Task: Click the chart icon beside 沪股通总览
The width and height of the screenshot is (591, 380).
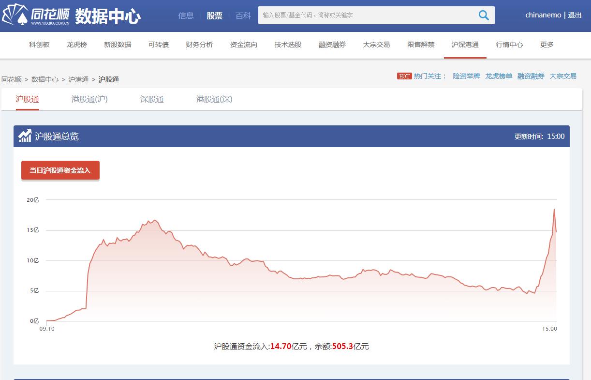Action: coord(25,136)
